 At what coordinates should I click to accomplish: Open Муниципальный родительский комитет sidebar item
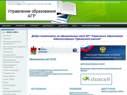pyautogui.click(x=11, y=61)
